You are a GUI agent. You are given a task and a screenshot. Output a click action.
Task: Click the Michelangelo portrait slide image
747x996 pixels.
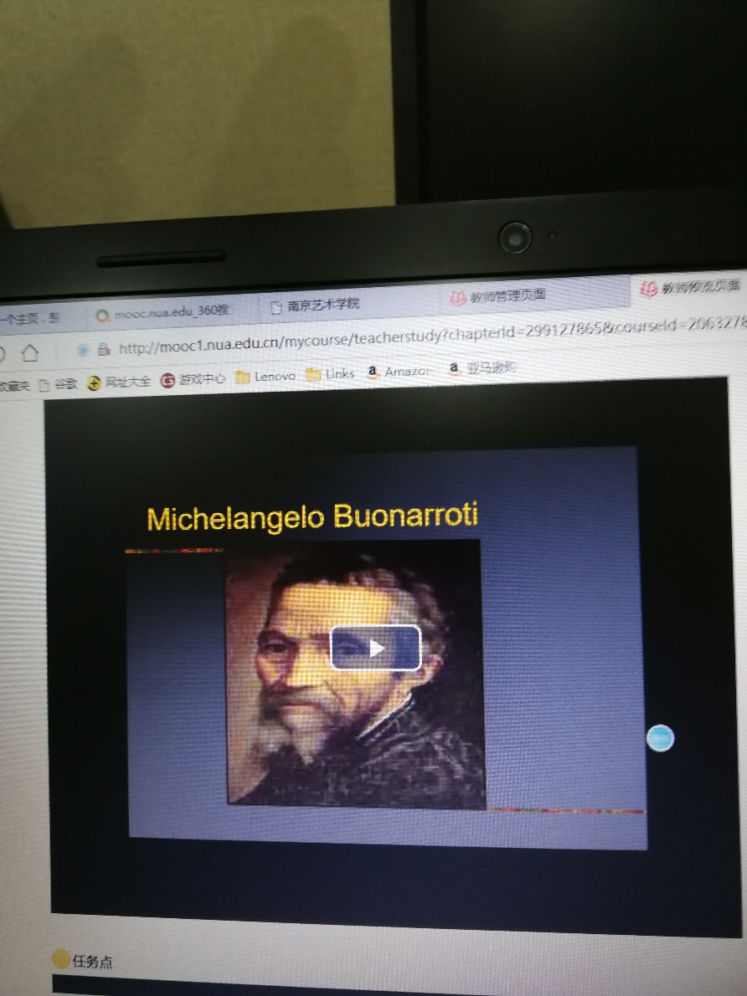click(x=355, y=673)
